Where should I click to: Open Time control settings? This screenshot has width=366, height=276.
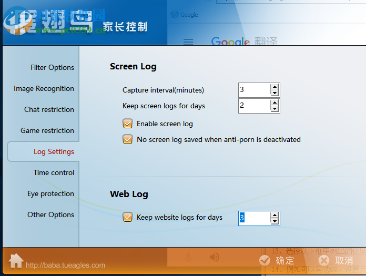pyautogui.click(x=54, y=172)
